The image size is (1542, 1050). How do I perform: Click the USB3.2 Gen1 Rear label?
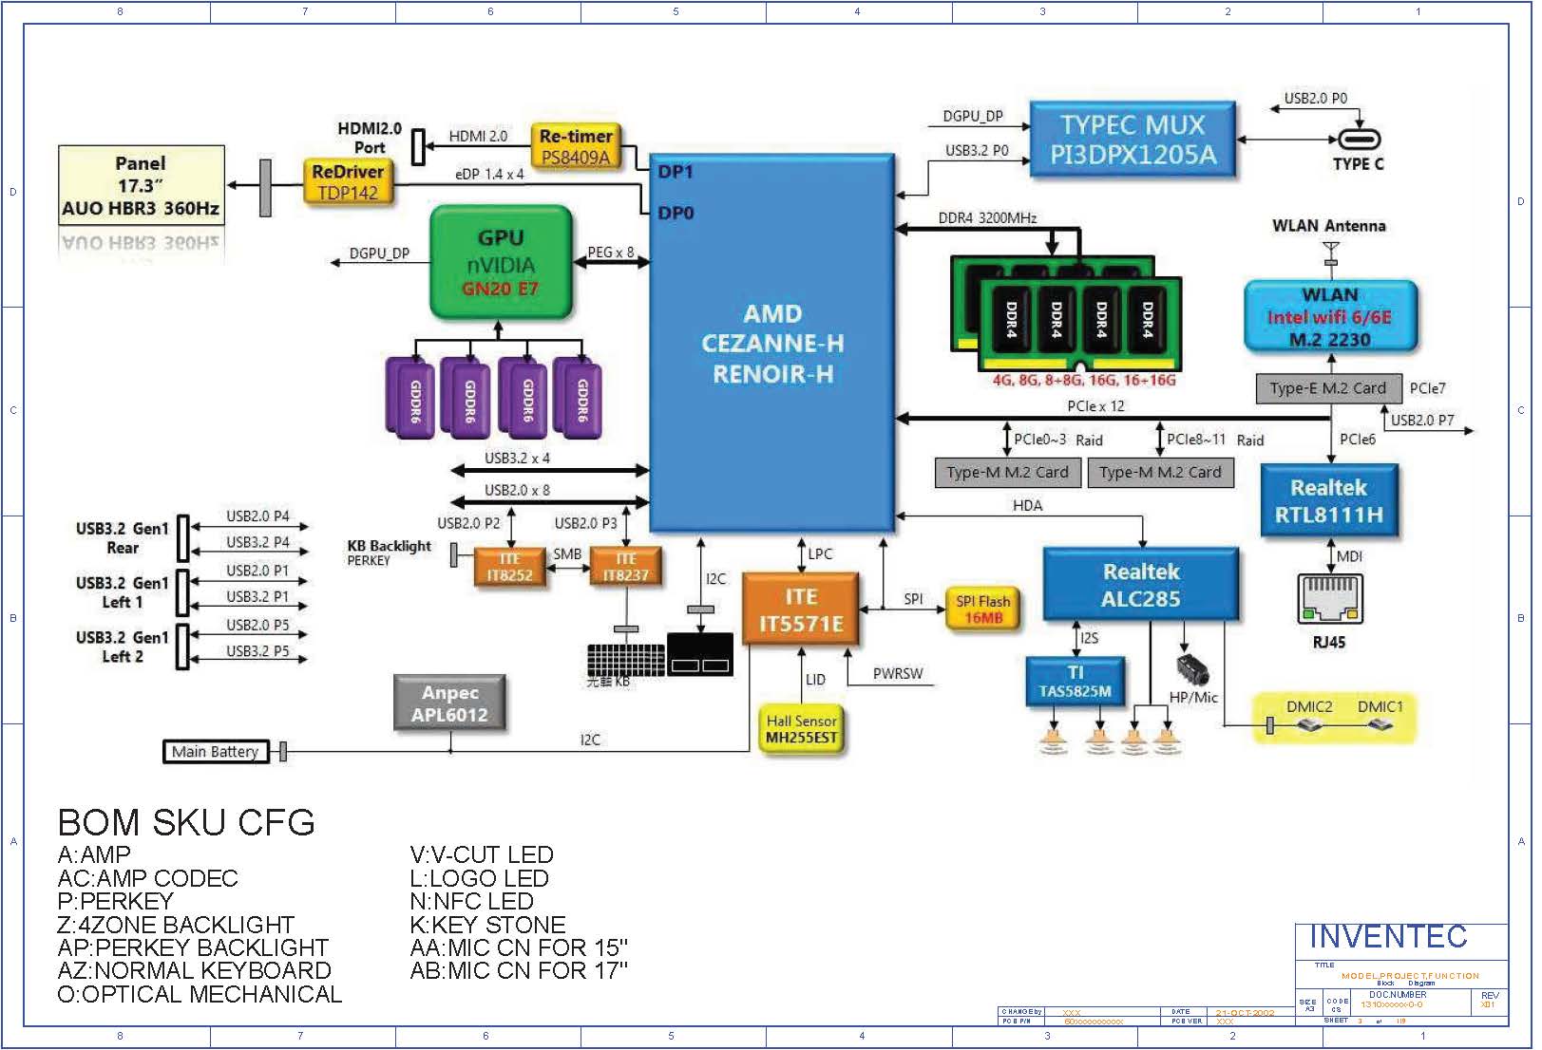point(123,538)
